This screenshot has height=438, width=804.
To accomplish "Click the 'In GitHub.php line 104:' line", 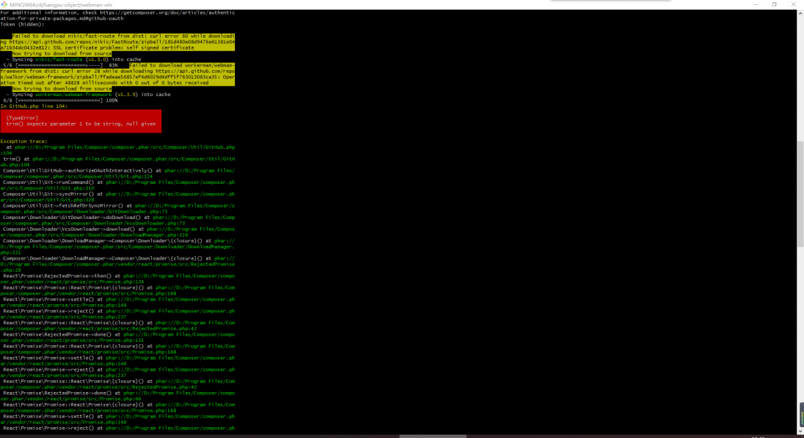I will click(34, 106).
